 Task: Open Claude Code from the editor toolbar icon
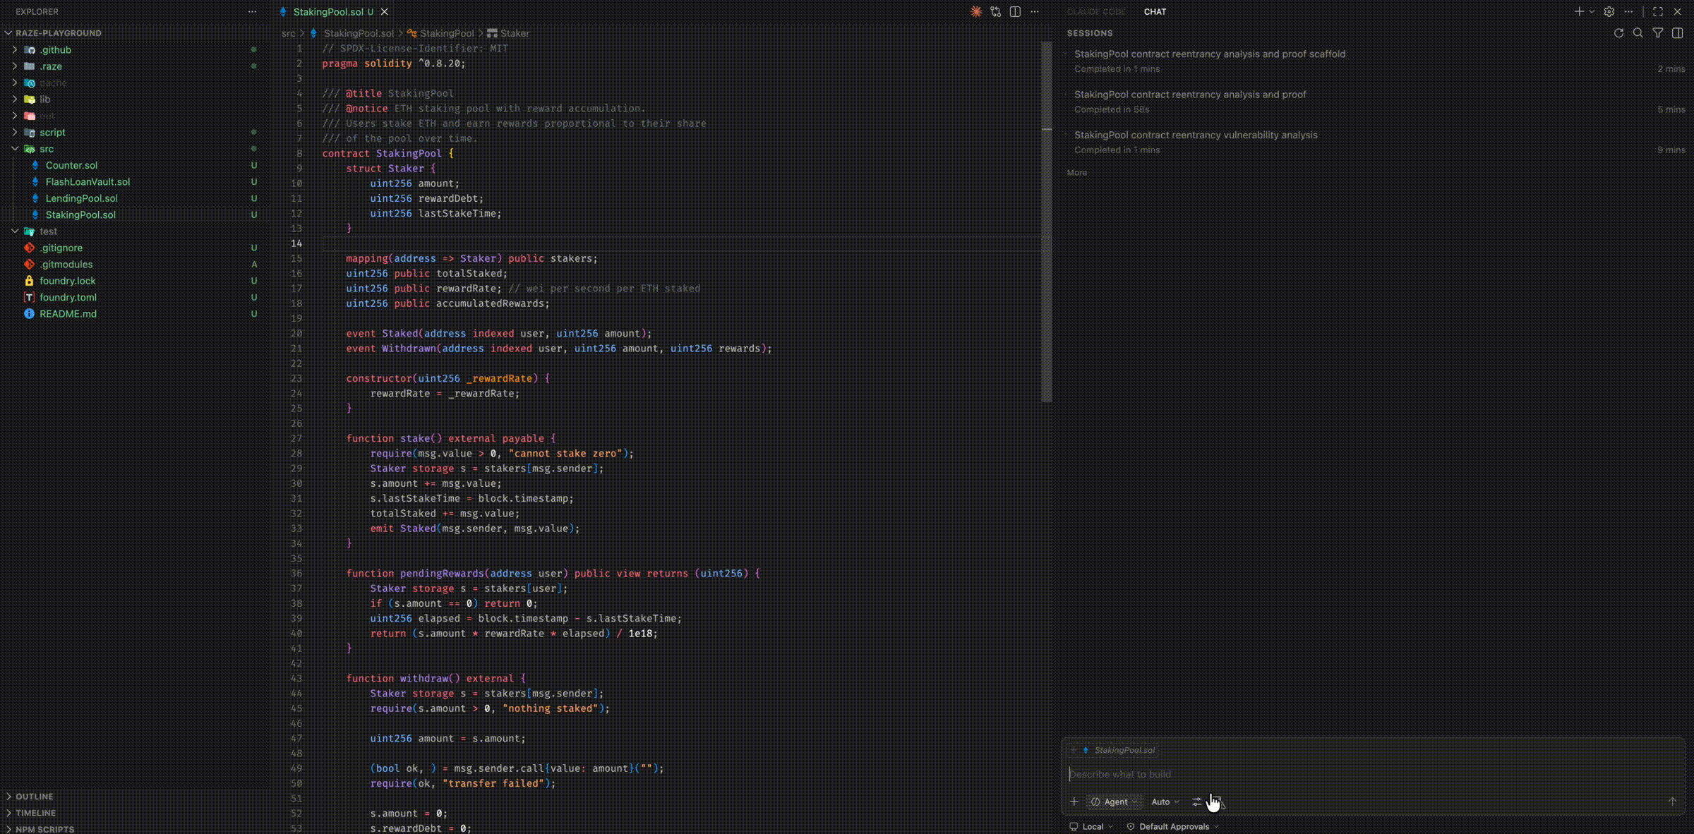pos(976,12)
